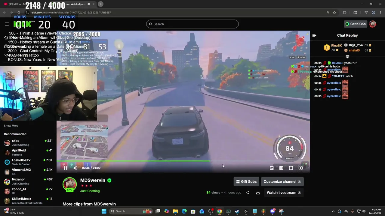This screenshot has height=216, width=385.
Task: Open Steam from the taskbar
Action: click(237, 211)
